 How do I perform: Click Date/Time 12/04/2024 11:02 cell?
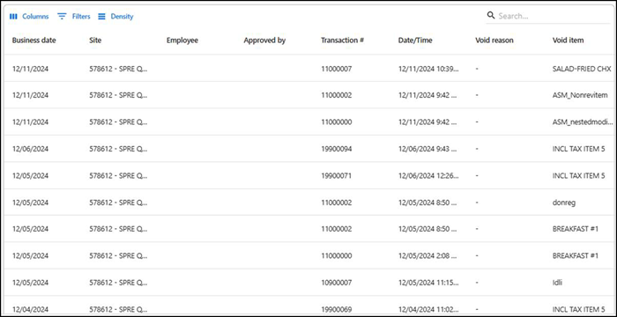pos(428,309)
